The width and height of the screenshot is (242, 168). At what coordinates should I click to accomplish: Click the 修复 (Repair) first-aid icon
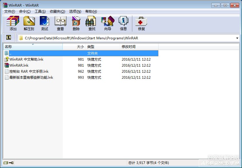pyautogui.click(x=141, y=21)
